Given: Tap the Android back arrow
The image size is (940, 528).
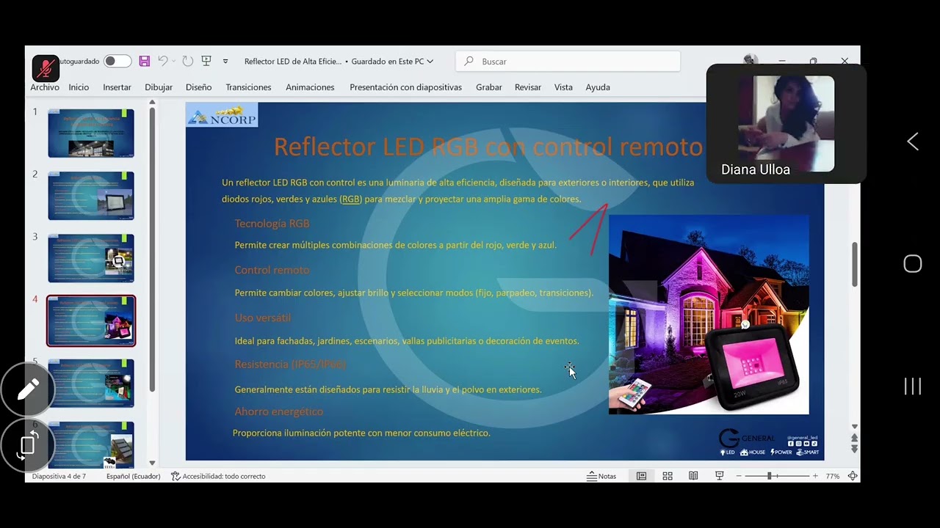Looking at the screenshot, I should [912, 142].
